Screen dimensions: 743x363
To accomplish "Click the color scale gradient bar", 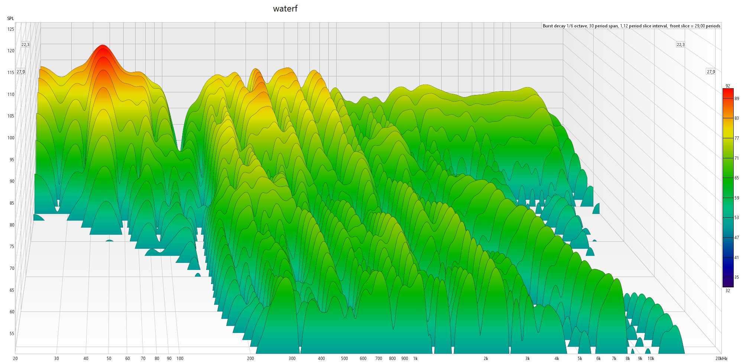I will tap(728, 188).
